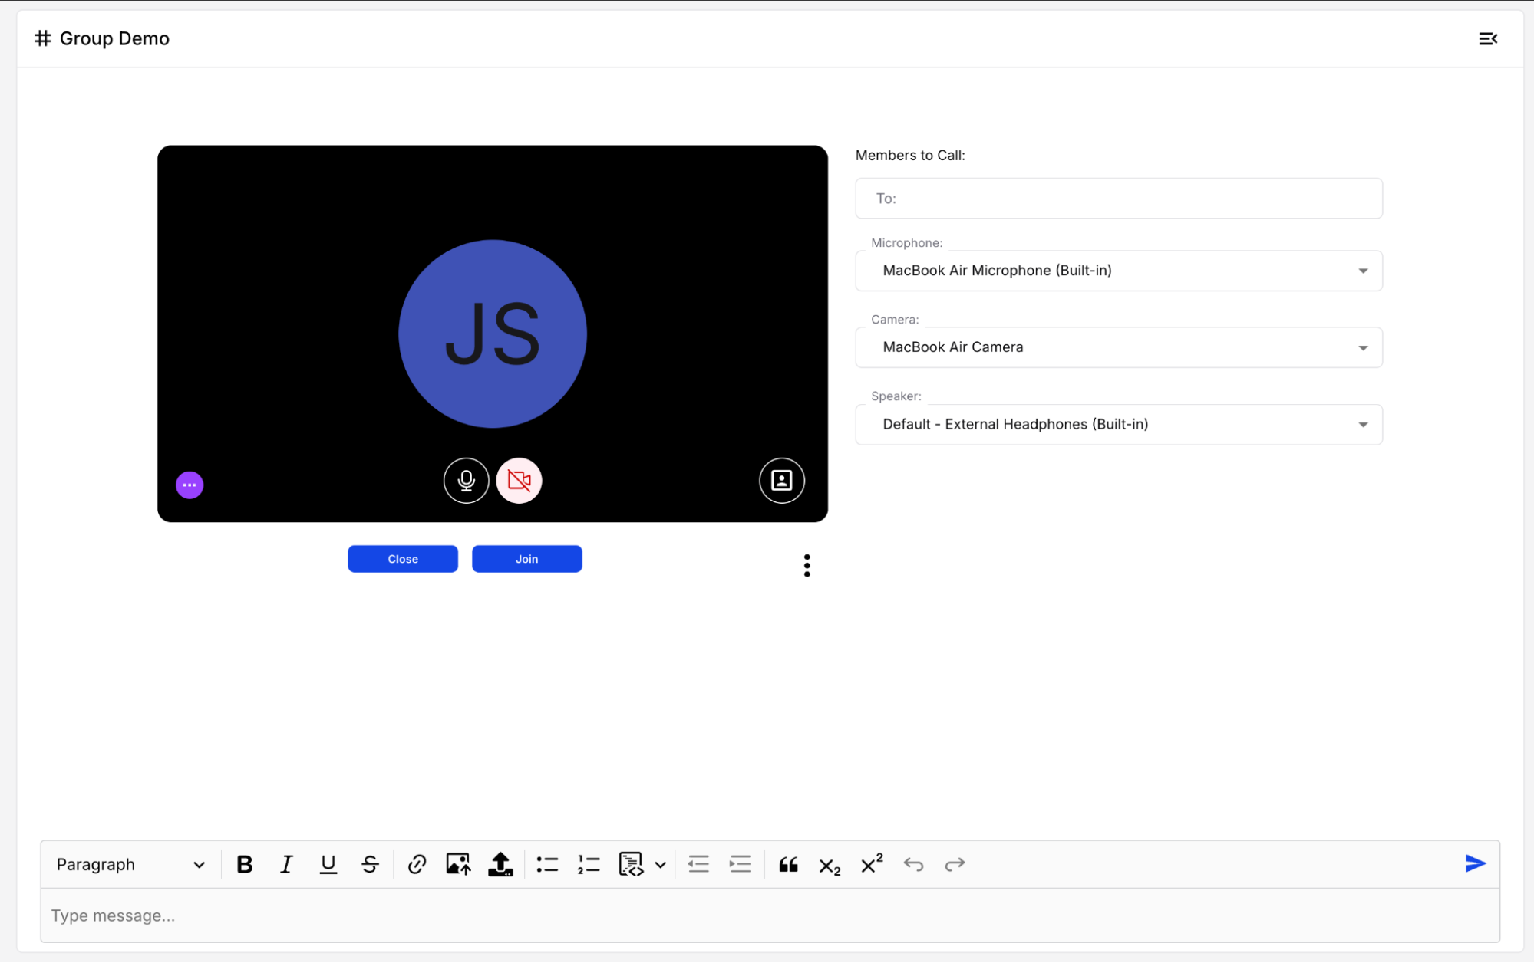This screenshot has height=963, width=1534.
Task: Insert a bulleted list
Action: pyautogui.click(x=547, y=865)
